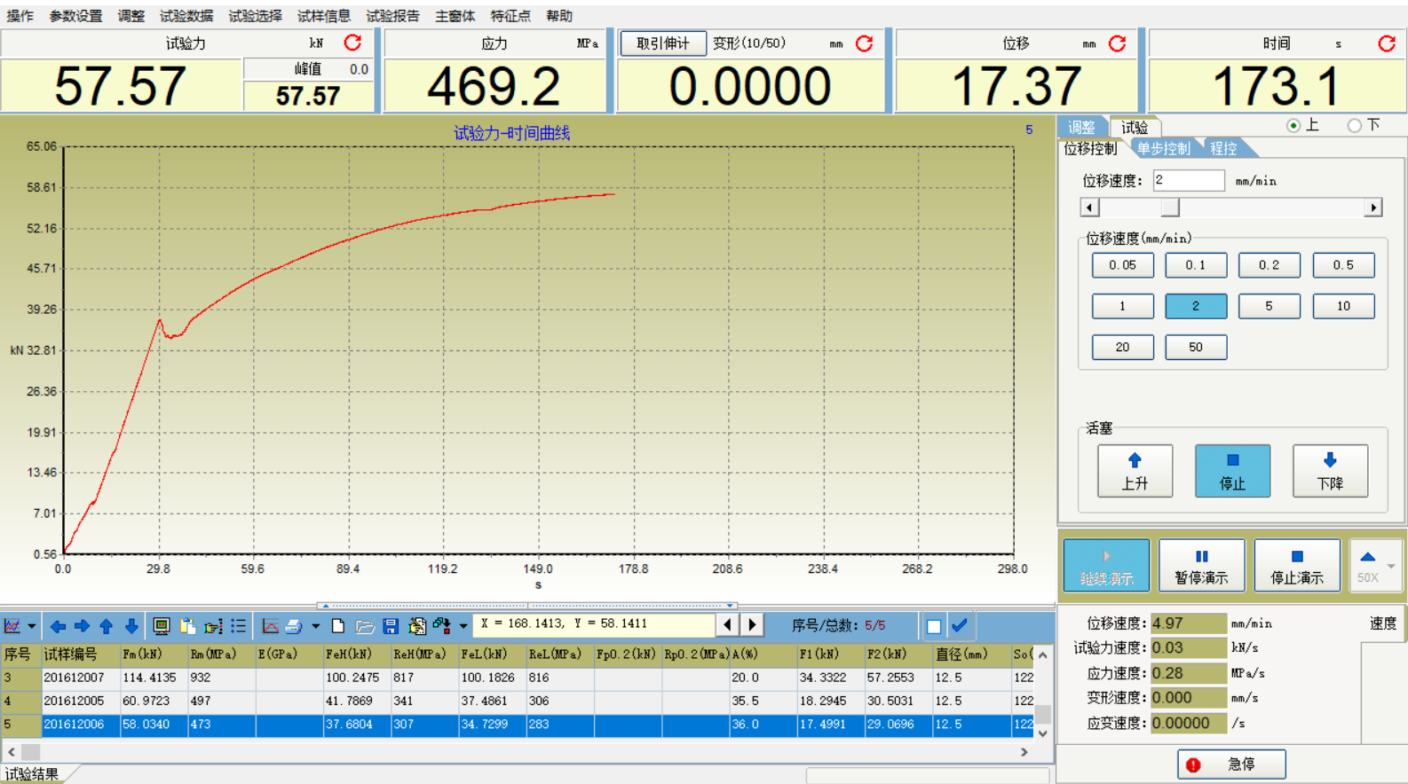The height and width of the screenshot is (784, 1408).
Task: Select the 上 radio button
Action: tap(1293, 126)
